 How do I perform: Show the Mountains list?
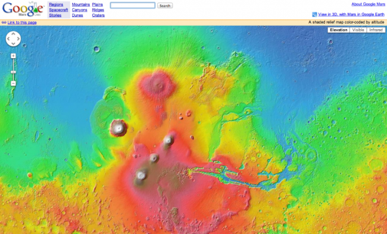[81, 4]
